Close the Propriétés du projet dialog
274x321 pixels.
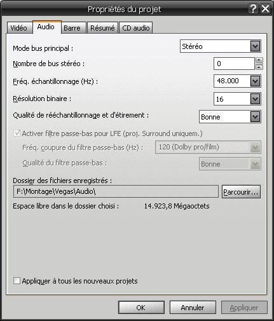pyautogui.click(x=265, y=9)
